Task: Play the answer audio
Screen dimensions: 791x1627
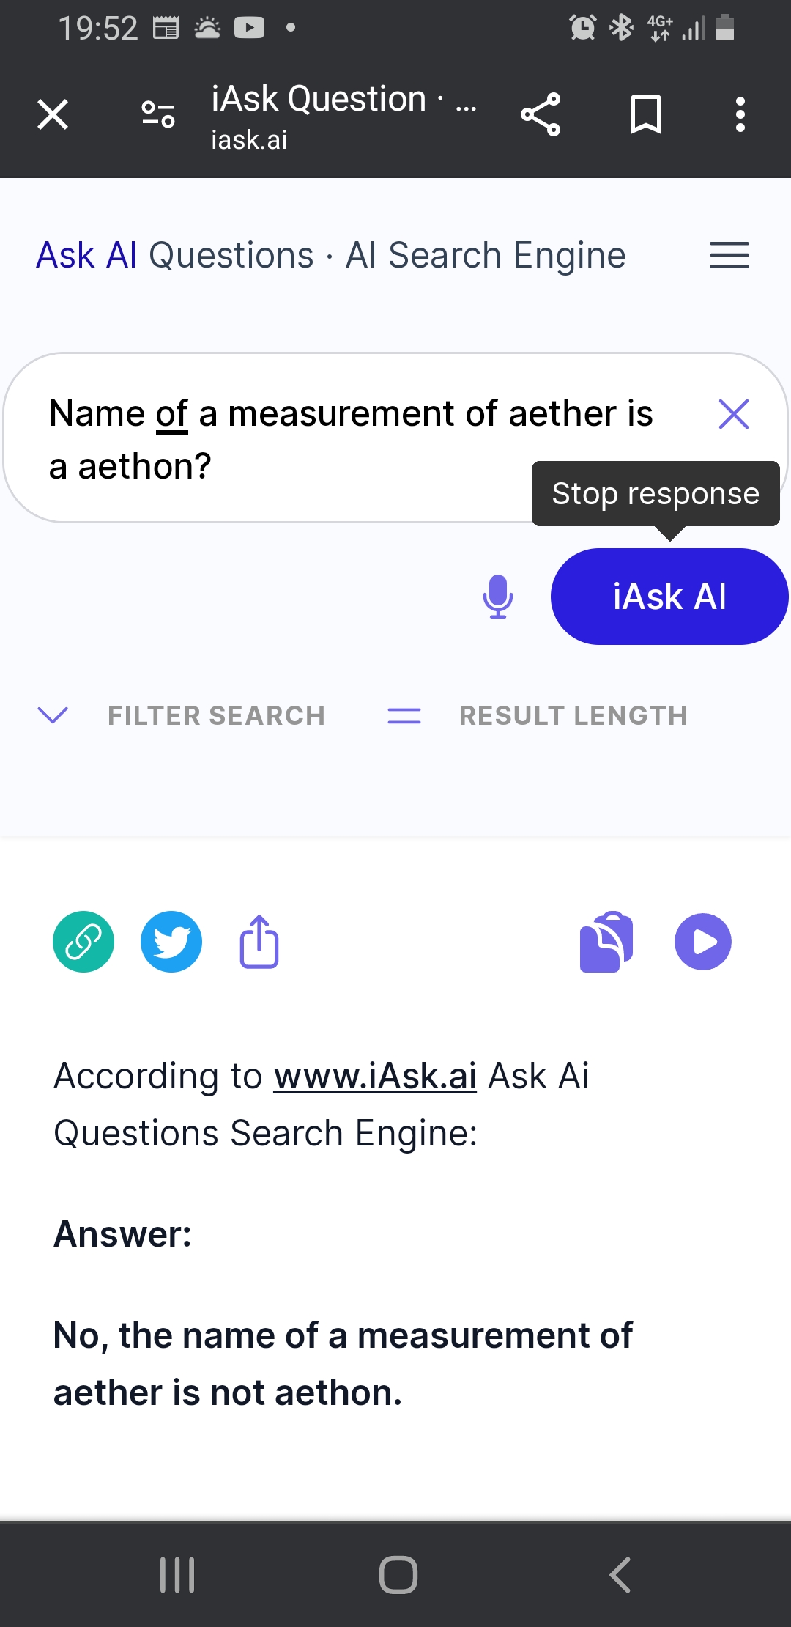Action: pyautogui.click(x=703, y=942)
